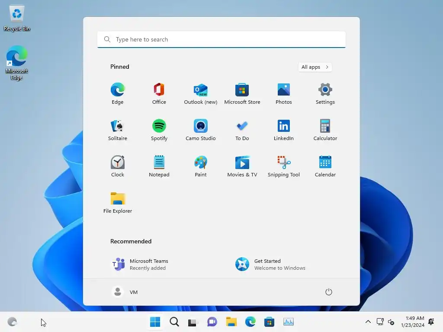Launch Office from pinned apps
Viewport: 443px width, 332px height.
[x=159, y=94]
